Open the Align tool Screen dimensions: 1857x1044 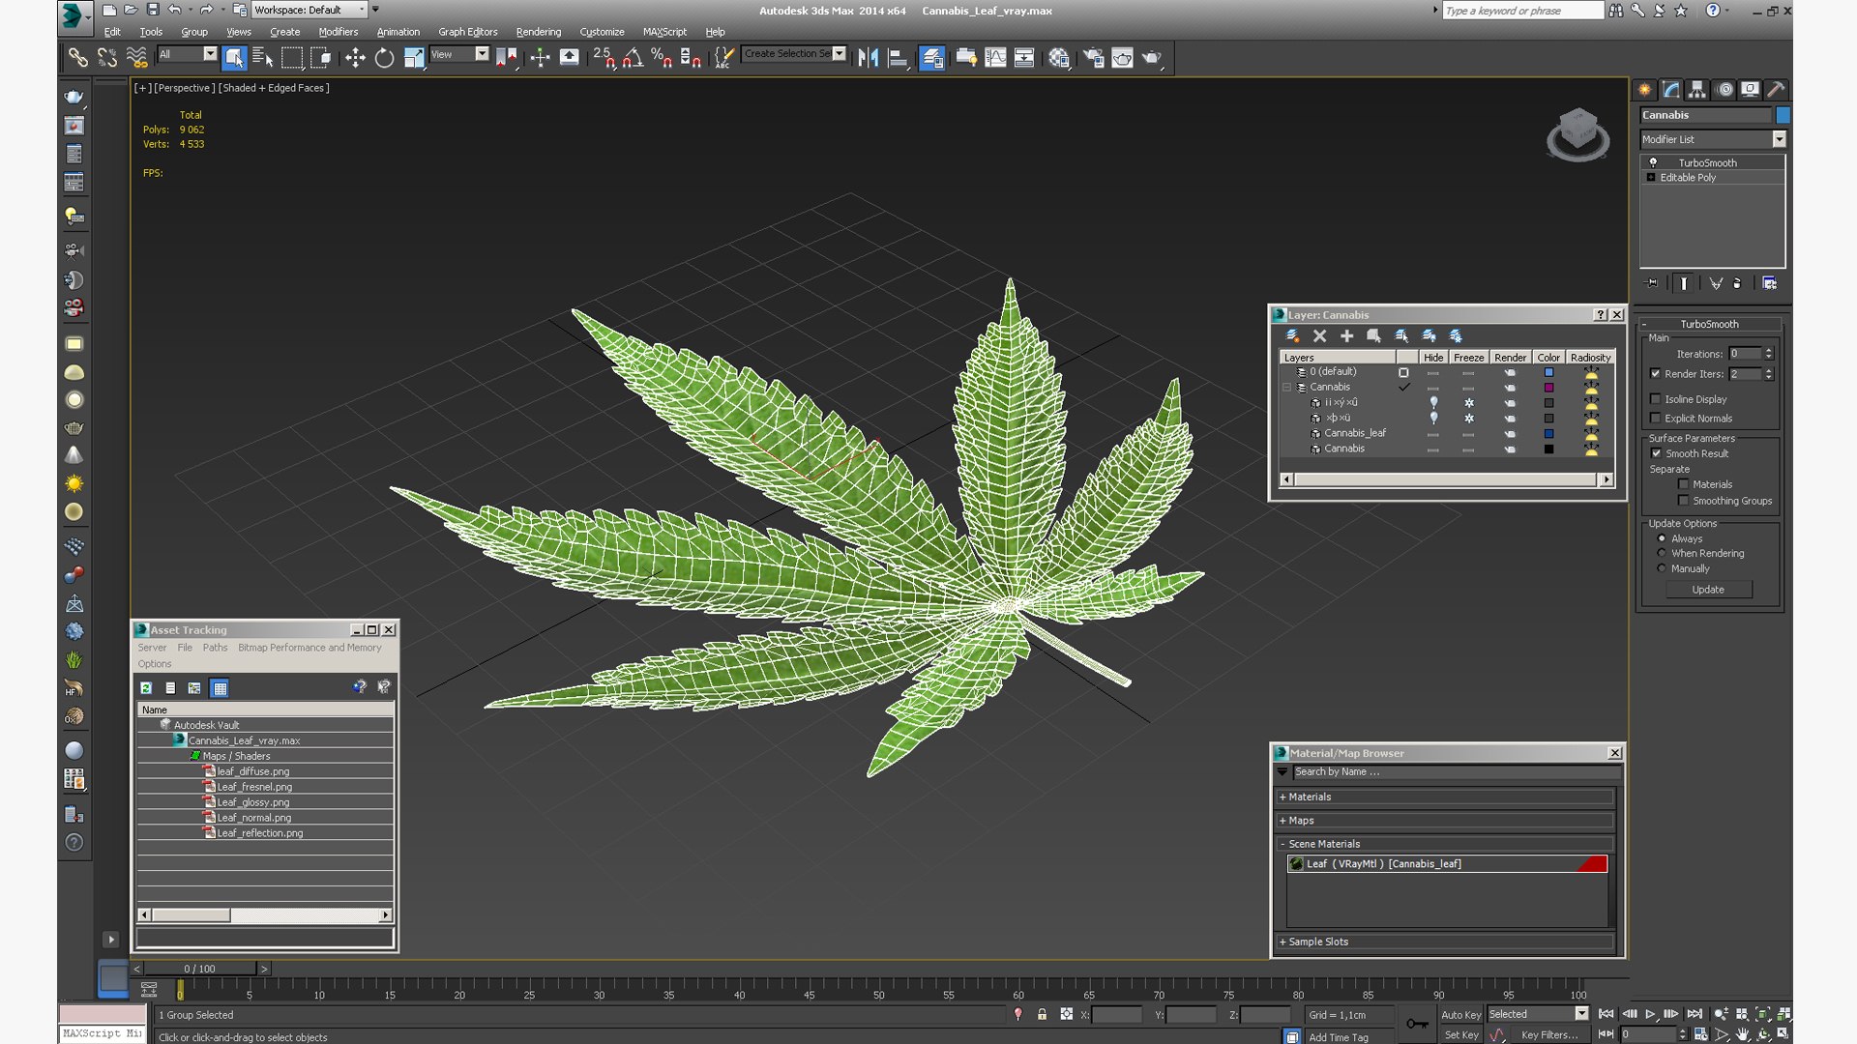(x=899, y=58)
